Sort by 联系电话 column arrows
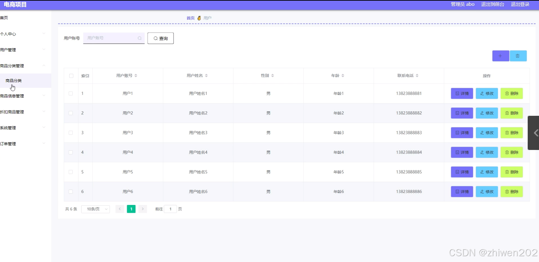The image size is (539, 262). 417,76
